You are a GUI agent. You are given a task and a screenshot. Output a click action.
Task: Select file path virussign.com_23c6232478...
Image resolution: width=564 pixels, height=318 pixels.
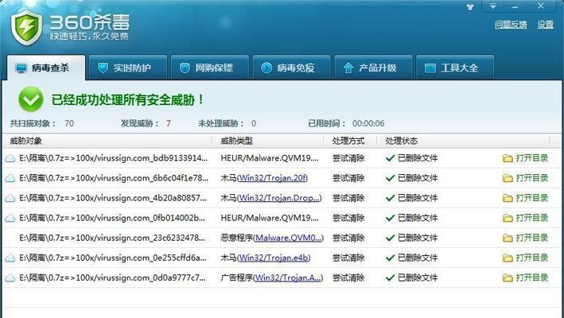coord(114,238)
